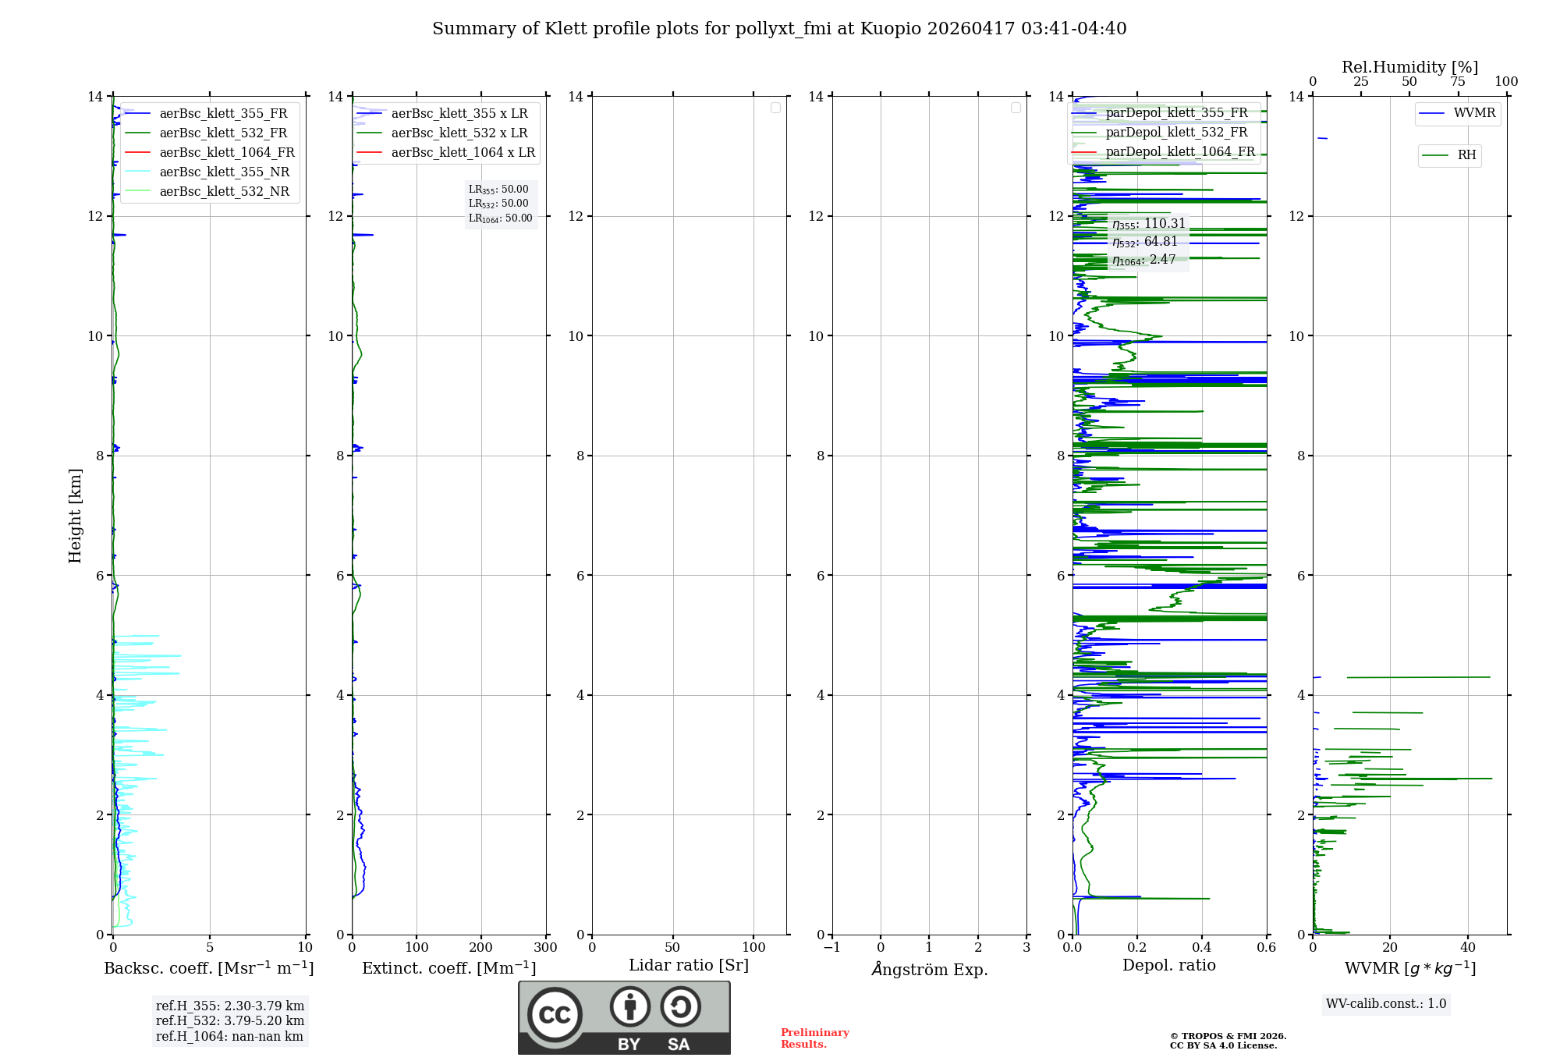The width and height of the screenshot is (1560, 1061).
Task: Click the green RH legend entry
Action: tap(1450, 155)
